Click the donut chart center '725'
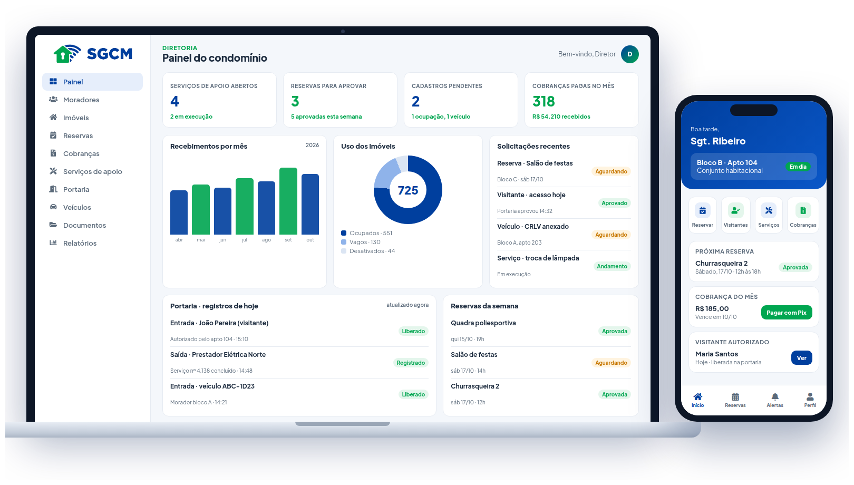The height and width of the screenshot is (485, 854). [x=408, y=190]
